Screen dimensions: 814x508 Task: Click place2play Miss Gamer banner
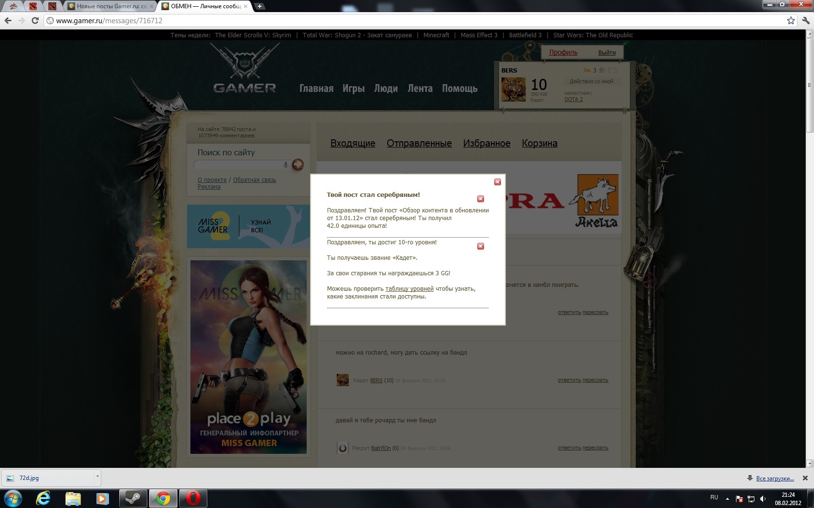click(x=249, y=357)
